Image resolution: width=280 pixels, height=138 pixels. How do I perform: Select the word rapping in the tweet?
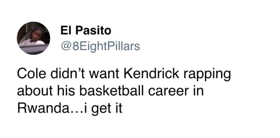pyautogui.click(x=207, y=75)
